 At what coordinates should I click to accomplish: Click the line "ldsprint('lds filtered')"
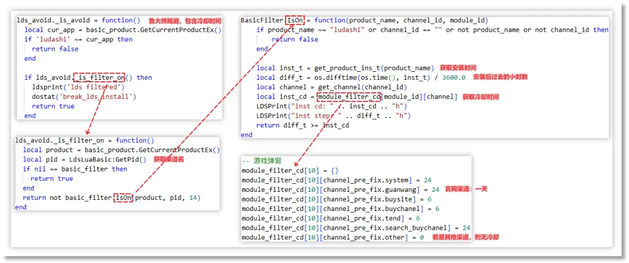pyautogui.click(x=79, y=87)
